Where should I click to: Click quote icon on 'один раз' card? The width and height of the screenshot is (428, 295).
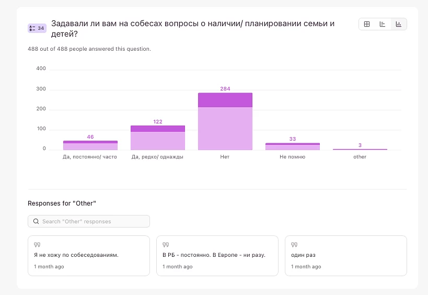(x=294, y=244)
